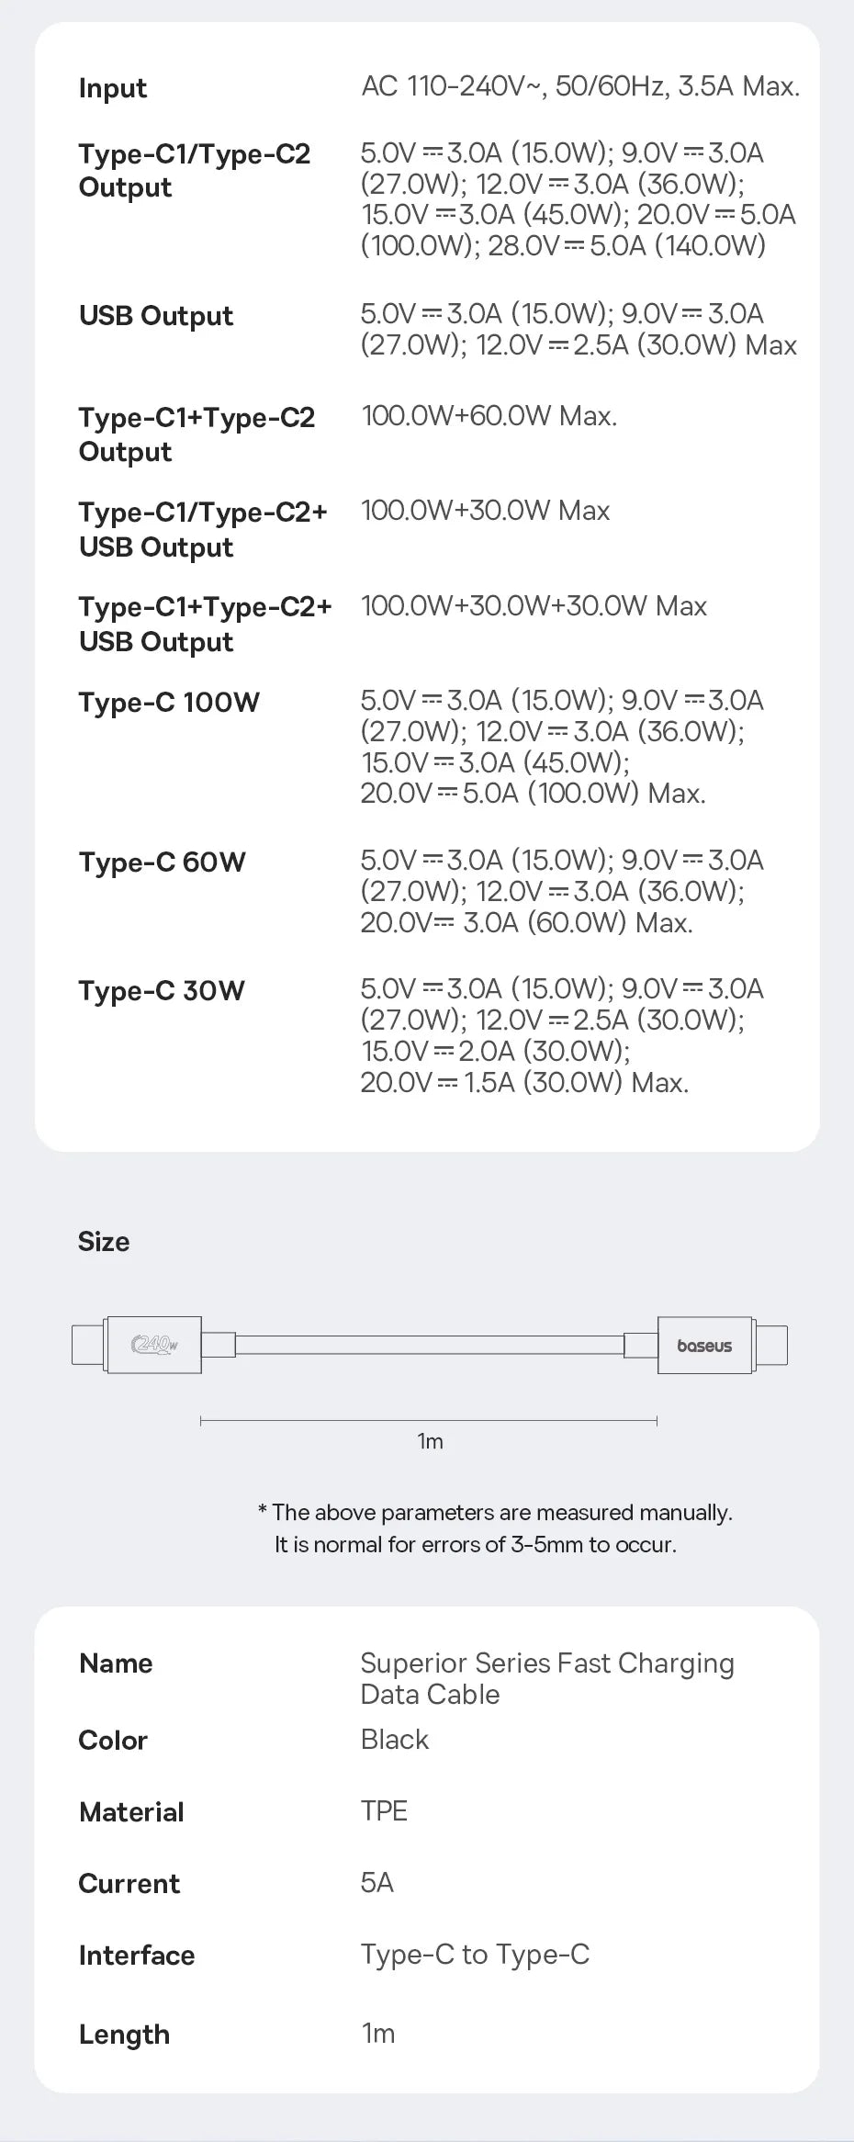Click the manual measurement disclaimer note
This screenshot has width=854, height=2142.
click(495, 1528)
